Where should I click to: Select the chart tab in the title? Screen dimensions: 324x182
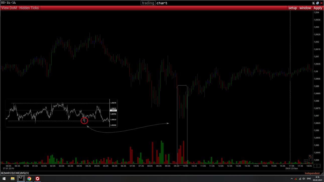162,3
